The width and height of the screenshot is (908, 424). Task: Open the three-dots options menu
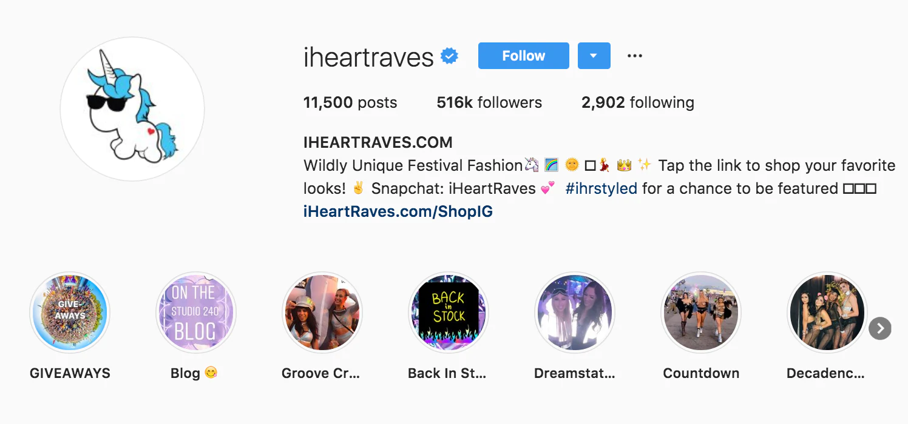(635, 56)
